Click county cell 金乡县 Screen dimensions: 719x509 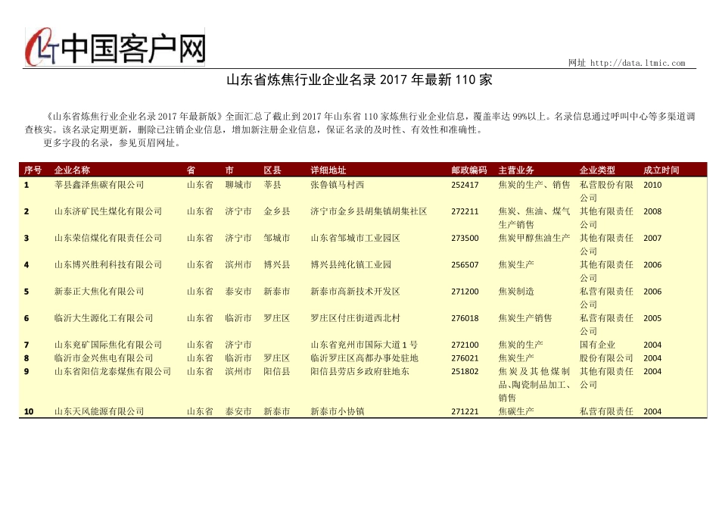[x=277, y=211]
